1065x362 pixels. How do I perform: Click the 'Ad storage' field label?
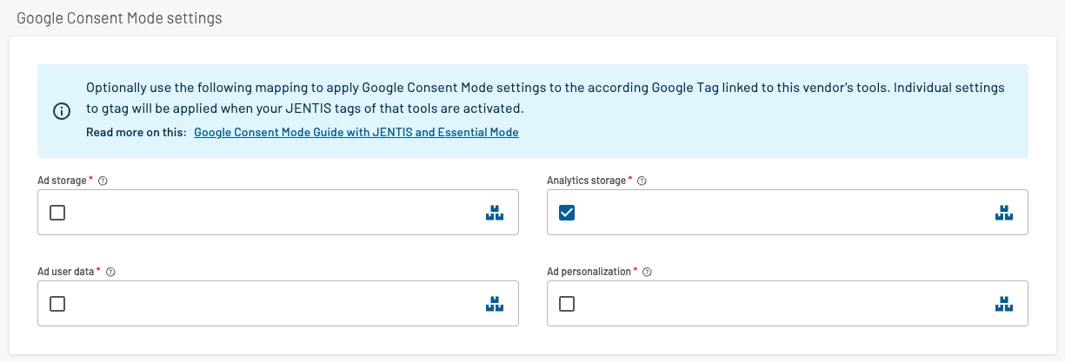point(62,181)
